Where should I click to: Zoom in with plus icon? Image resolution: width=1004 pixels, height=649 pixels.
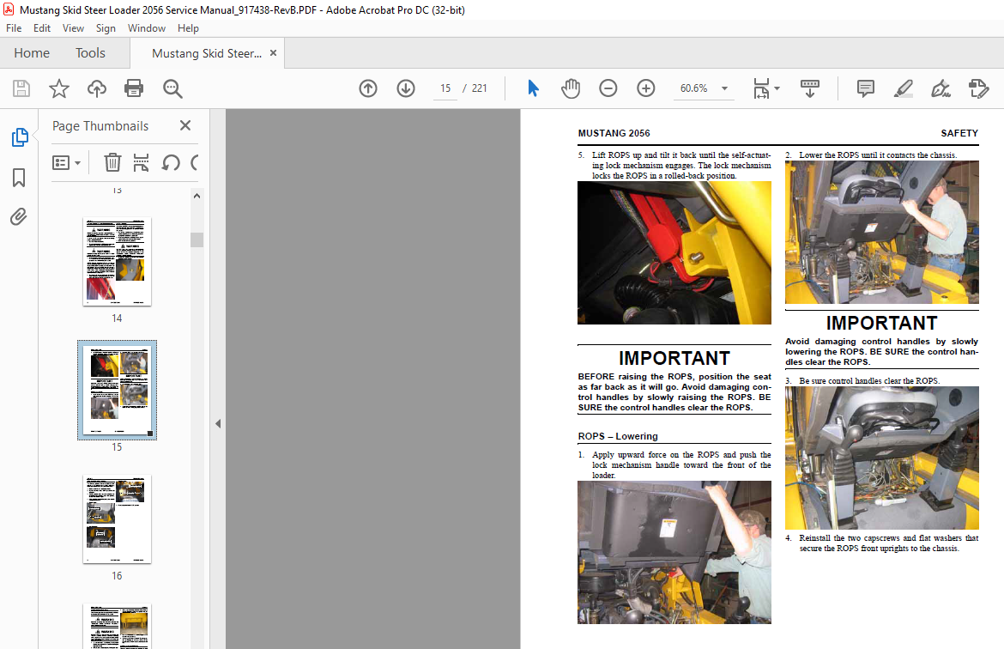coord(646,88)
